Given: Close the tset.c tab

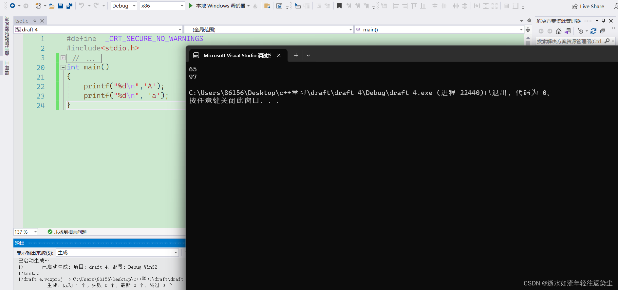Looking at the screenshot, I should pyautogui.click(x=42, y=21).
